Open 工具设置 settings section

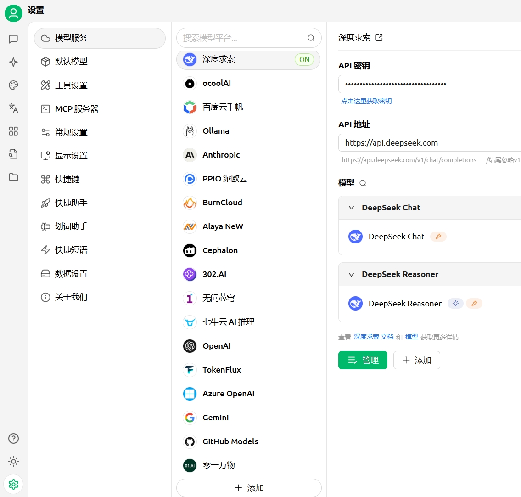click(x=100, y=85)
